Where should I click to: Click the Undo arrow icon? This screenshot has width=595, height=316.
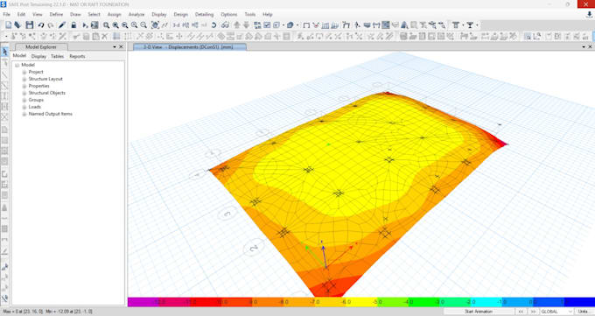(40, 25)
